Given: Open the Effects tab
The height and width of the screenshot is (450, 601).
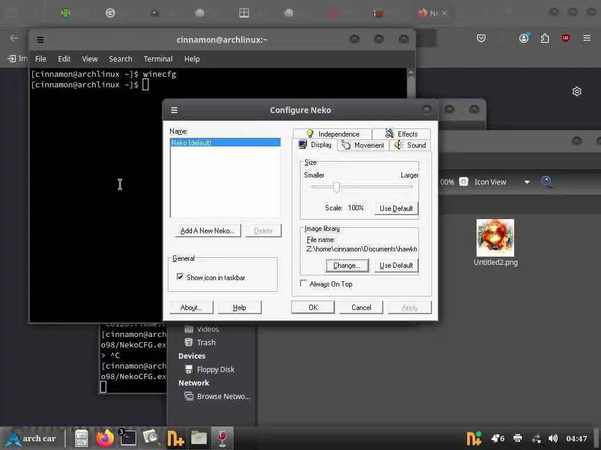Looking at the screenshot, I should coord(401,134).
